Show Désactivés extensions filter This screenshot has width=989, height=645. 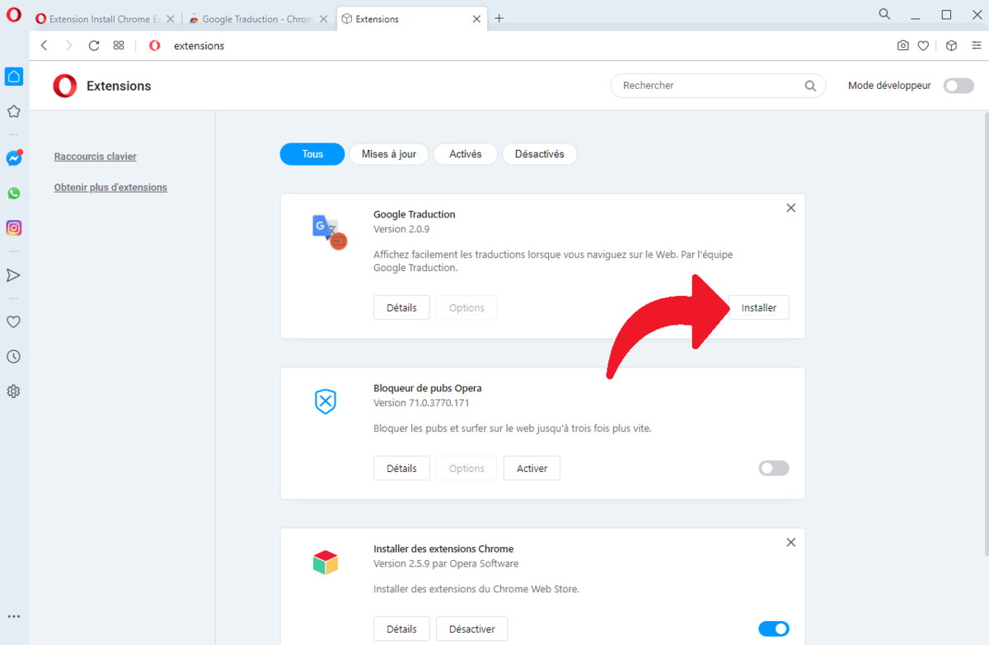click(539, 154)
